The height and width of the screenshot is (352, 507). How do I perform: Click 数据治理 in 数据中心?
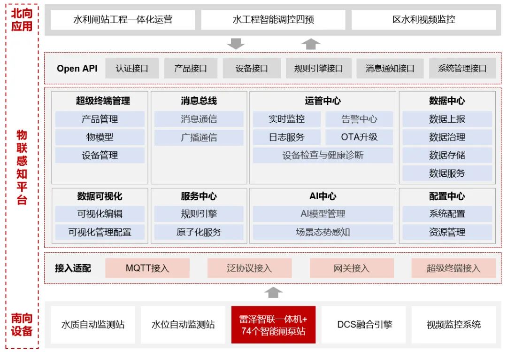click(x=447, y=137)
